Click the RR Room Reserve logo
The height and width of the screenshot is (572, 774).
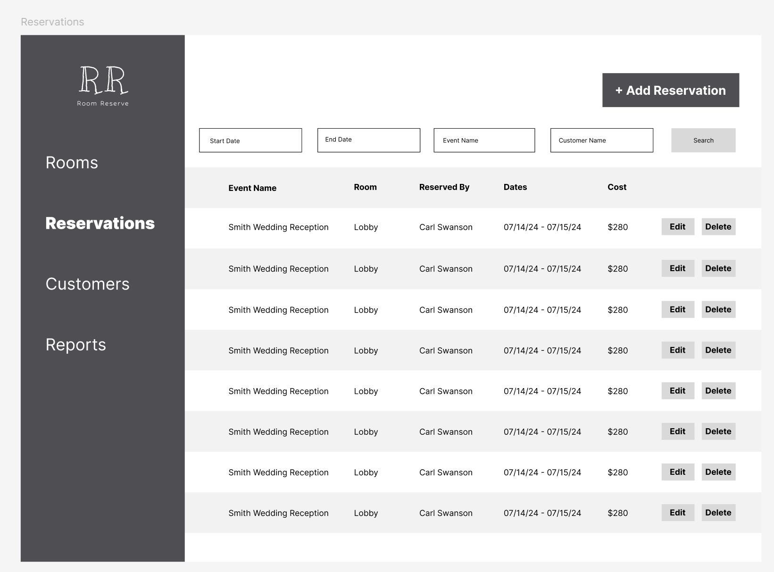[102, 85]
